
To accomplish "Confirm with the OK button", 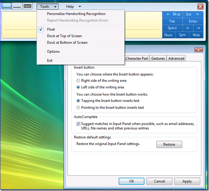I will click(x=131, y=181).
